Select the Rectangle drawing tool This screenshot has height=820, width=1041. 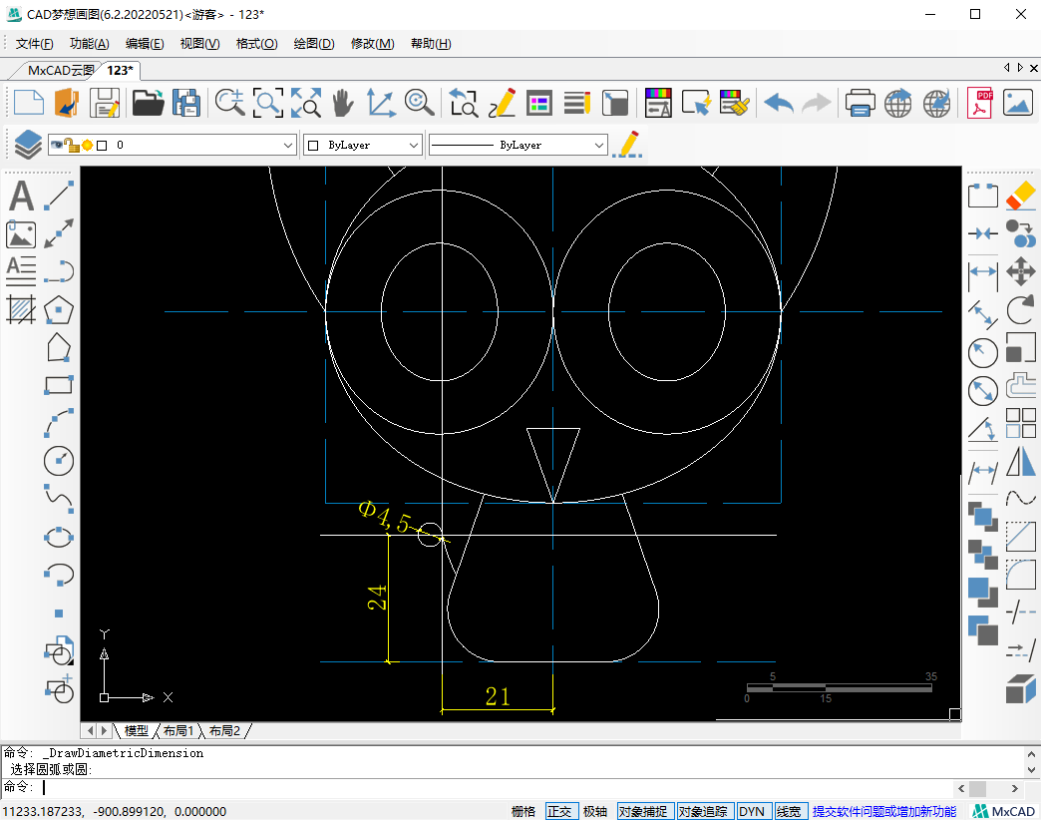point(59,385)
